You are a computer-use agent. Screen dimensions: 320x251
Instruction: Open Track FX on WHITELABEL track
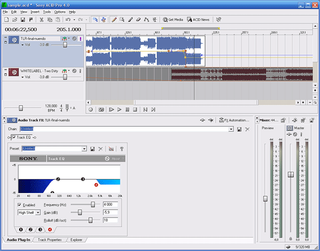64,71
